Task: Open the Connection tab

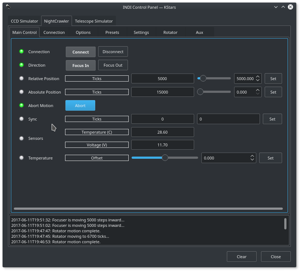Action: [x=54, y=32]
